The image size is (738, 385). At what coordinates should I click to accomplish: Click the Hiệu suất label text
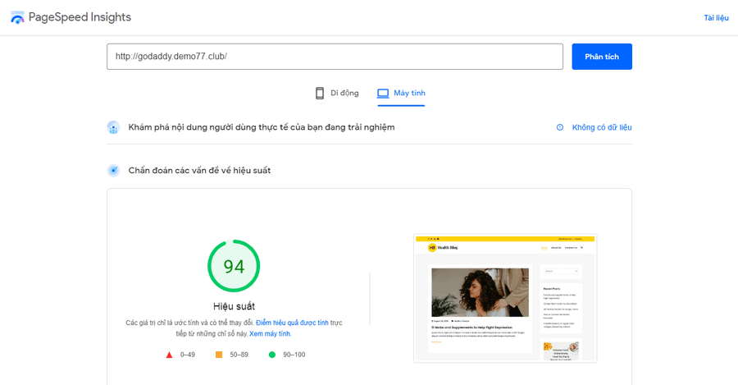pos(234,306)
